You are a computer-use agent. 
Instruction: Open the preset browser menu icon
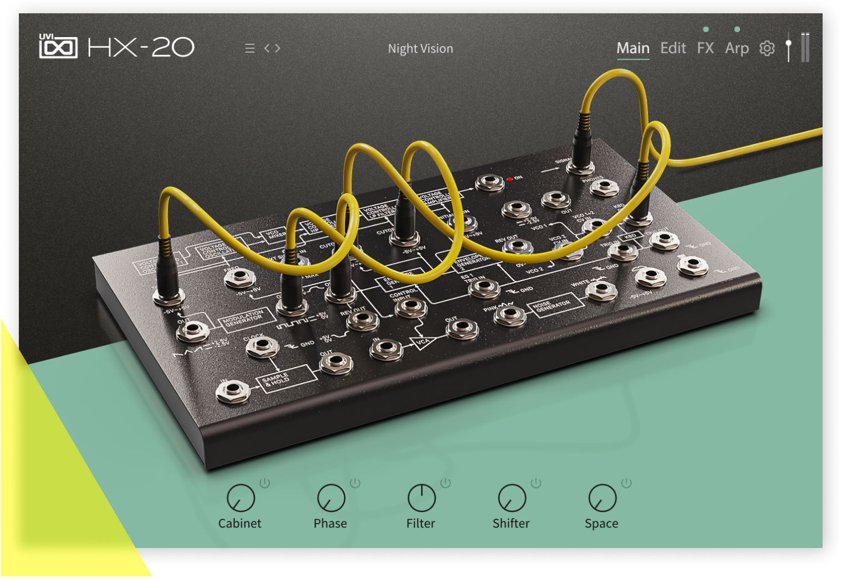point(250,49)
